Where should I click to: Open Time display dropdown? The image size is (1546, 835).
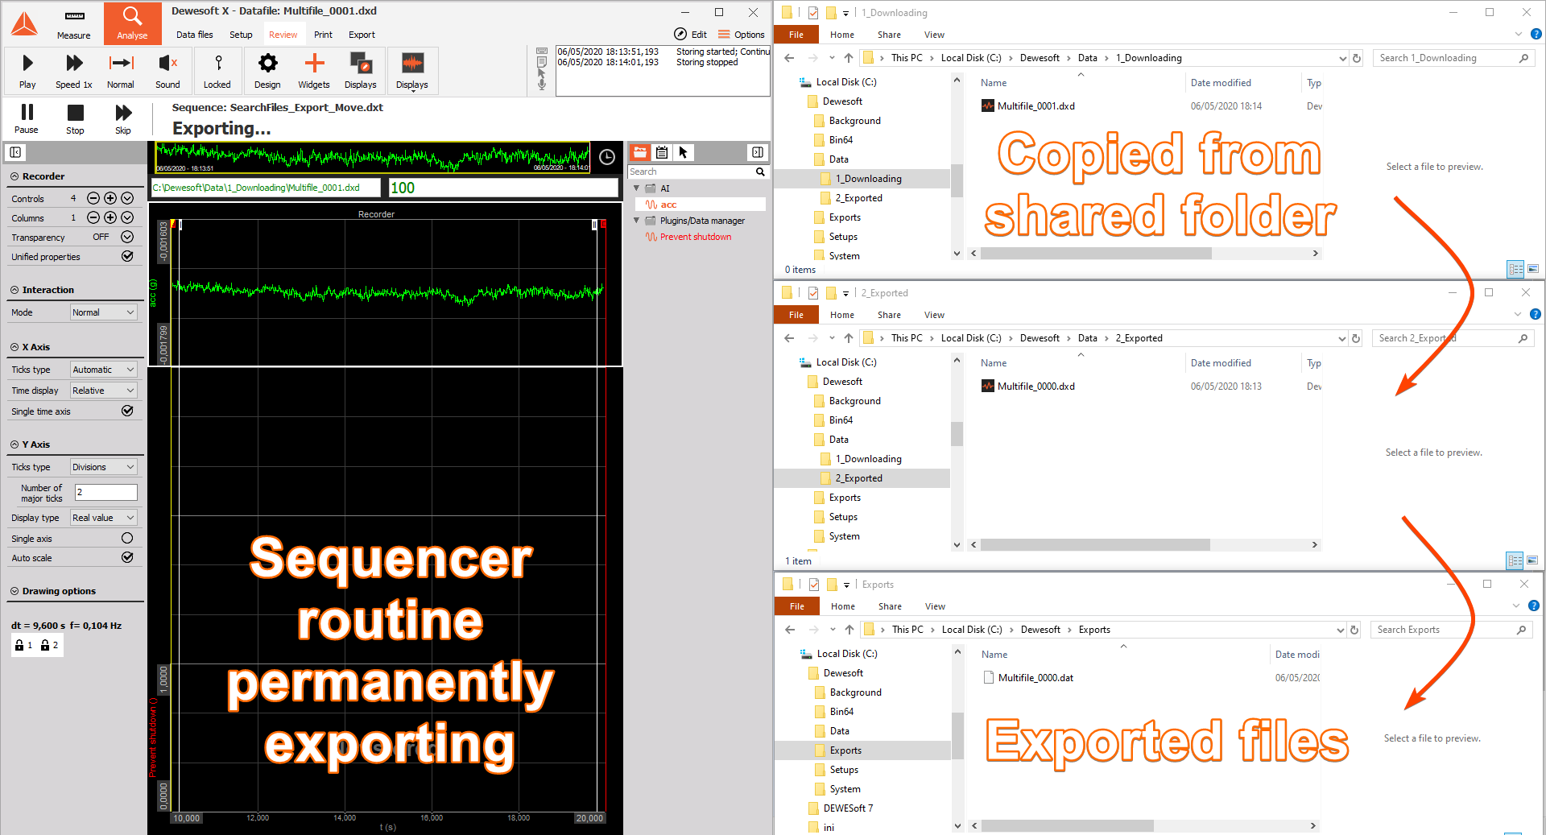(x=104, y=391)
